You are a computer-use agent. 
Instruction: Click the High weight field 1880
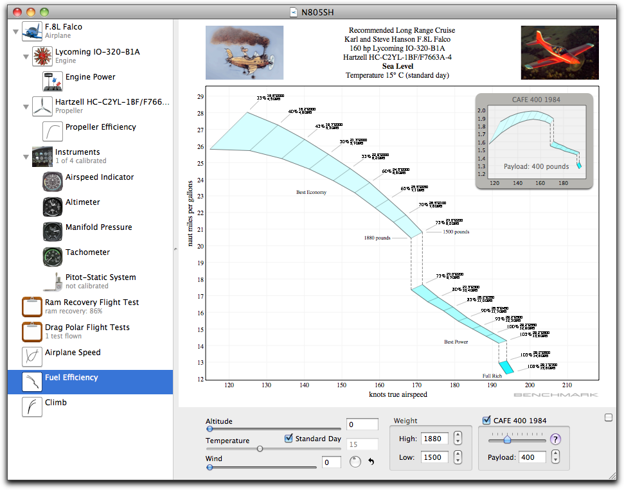tap(434, 438)
